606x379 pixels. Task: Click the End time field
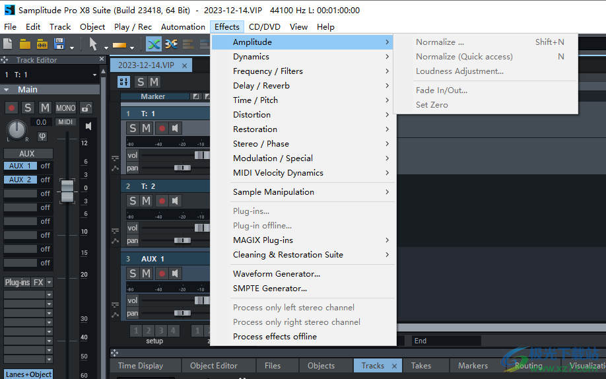[x=446, y=341]
